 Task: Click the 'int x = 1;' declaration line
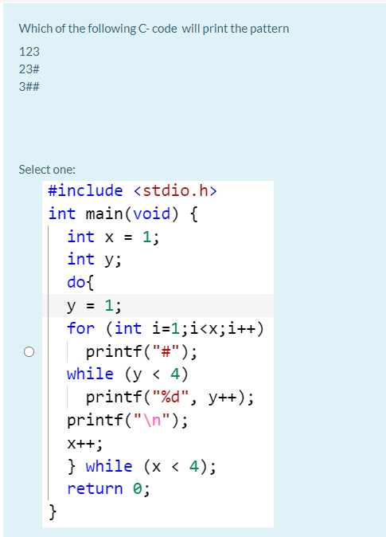coord(113,237)
